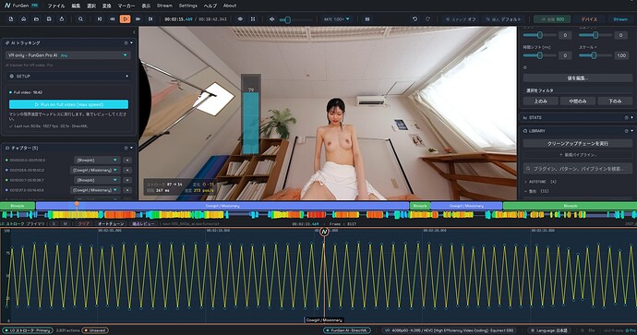Open AI トラッキング panel settings gear
Image resolution: width=637 pixels, height=335 pixels.
pyautogui.click(x=126, y=42)
